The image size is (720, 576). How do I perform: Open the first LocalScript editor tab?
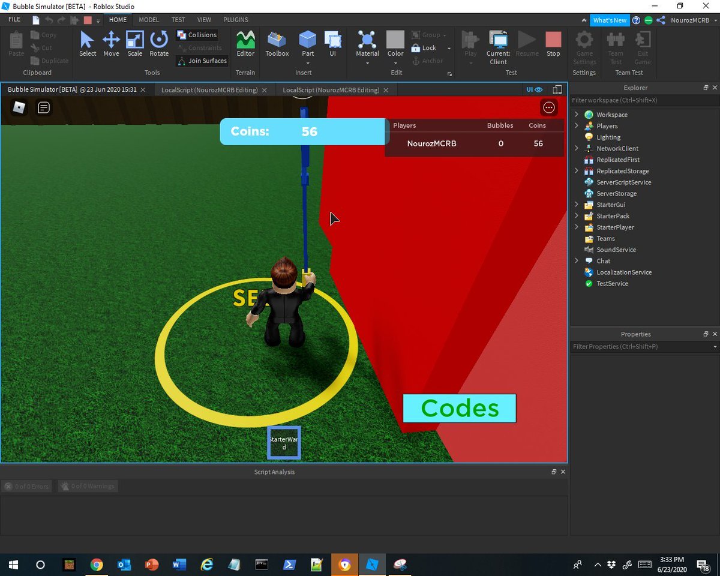[209, 90]
